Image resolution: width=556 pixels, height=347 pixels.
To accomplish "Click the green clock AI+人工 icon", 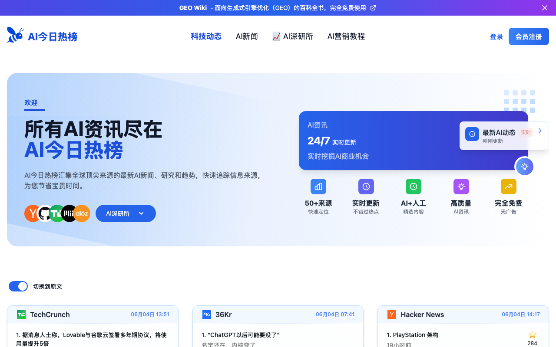I will 414,187.
